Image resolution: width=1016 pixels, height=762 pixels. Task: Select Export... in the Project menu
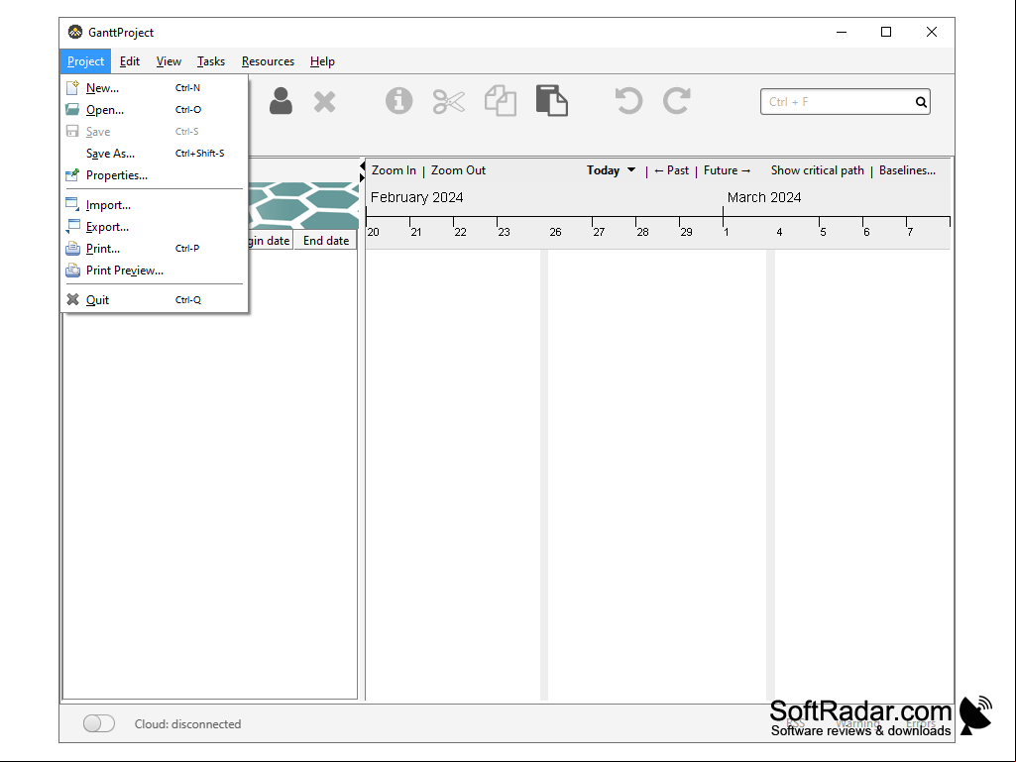click(x=155, y=227)
